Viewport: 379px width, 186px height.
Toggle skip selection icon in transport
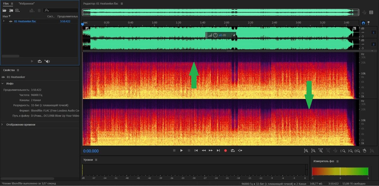click(x=240, y=151)
